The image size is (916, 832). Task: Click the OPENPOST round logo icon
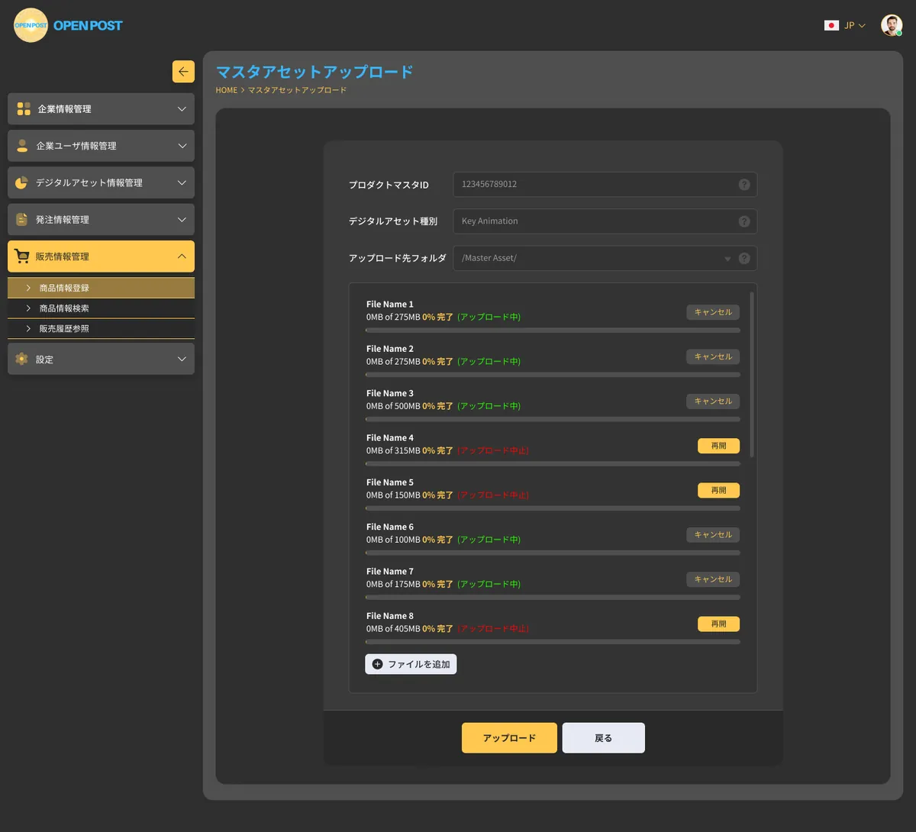pos(31,25)
